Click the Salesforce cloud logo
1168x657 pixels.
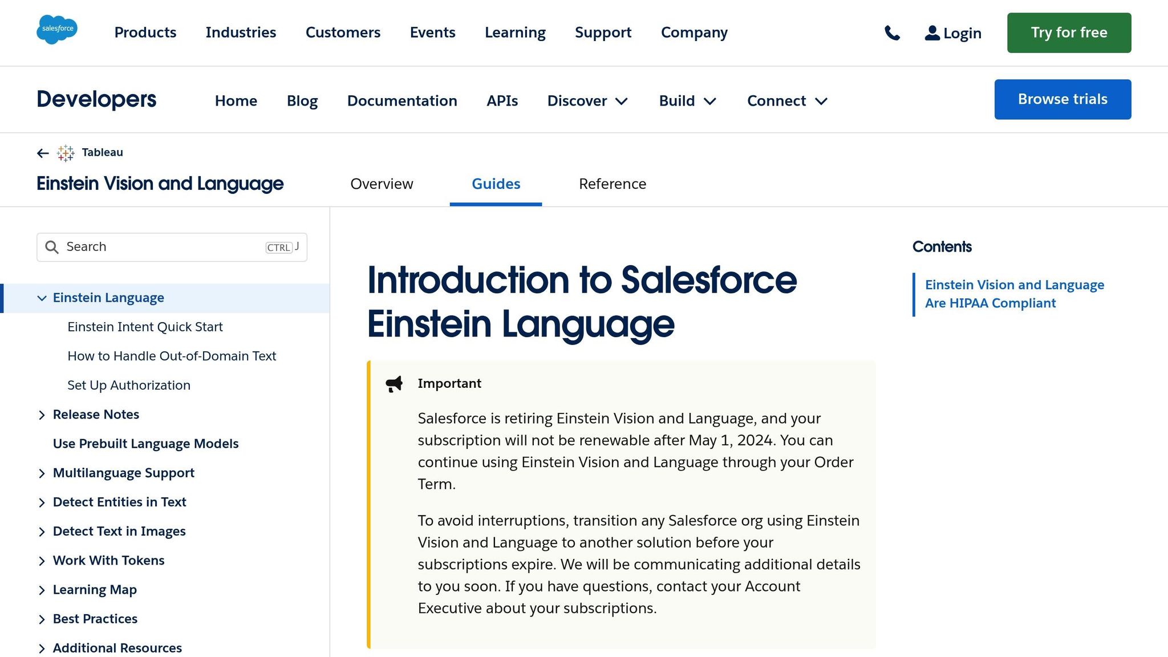[x=57, y=30]
